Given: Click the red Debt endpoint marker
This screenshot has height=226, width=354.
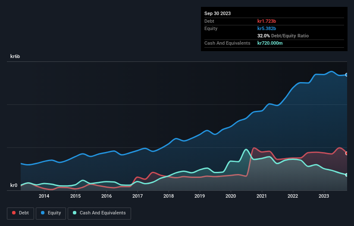Looking at the screenshot, I should point(347,153).
